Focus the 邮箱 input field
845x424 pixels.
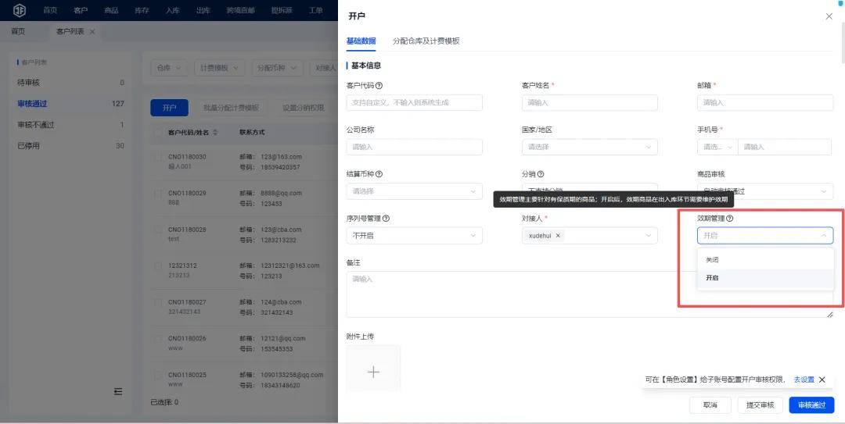pyautogui.click(x=765, y=103)
